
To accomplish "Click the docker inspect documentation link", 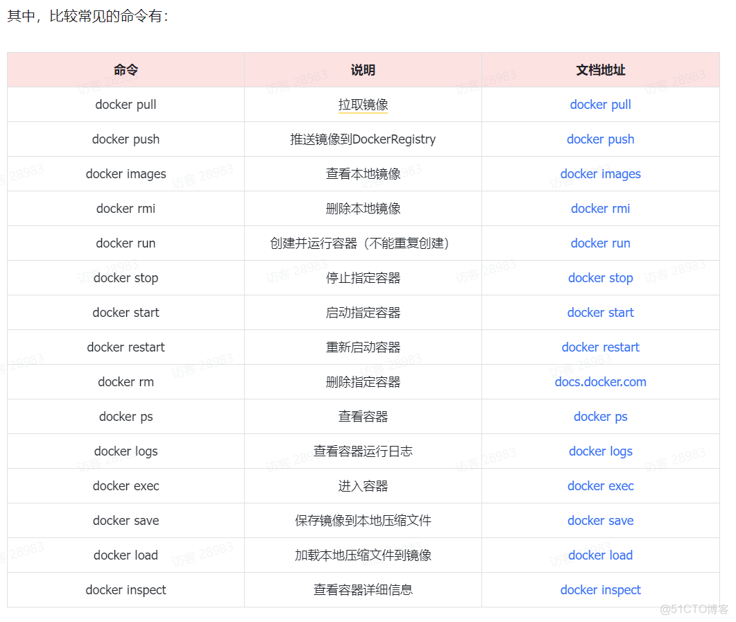I will point(600,589).
